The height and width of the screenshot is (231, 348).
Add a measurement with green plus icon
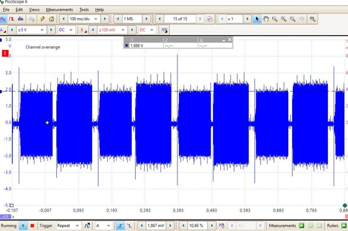pyautogui.click(x=302, y=226)
